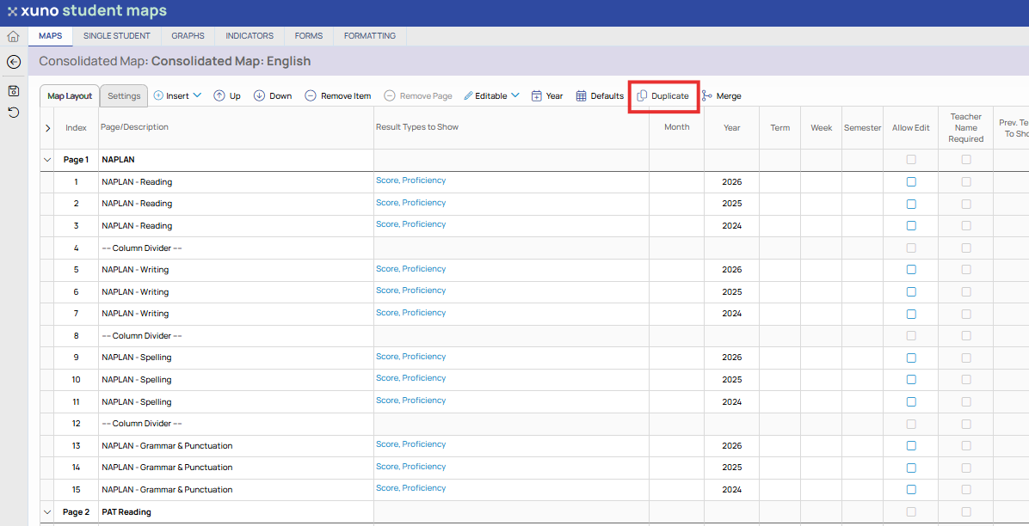Open the Formatting tab
Viewport: 1029px width, 526px height.
370,36
